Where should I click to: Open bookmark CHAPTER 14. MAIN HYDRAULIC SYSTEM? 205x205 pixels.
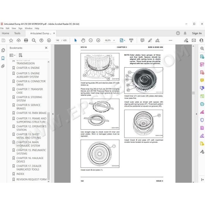coord(28,144)
